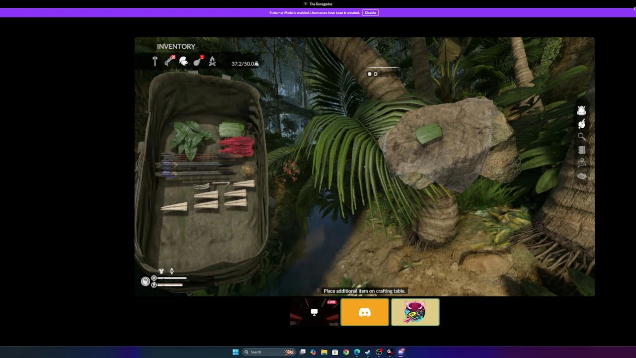Select the sleep pillow icon in side menu
The width and height of the screenshot is (636, 358).
[x=581, y=176]
